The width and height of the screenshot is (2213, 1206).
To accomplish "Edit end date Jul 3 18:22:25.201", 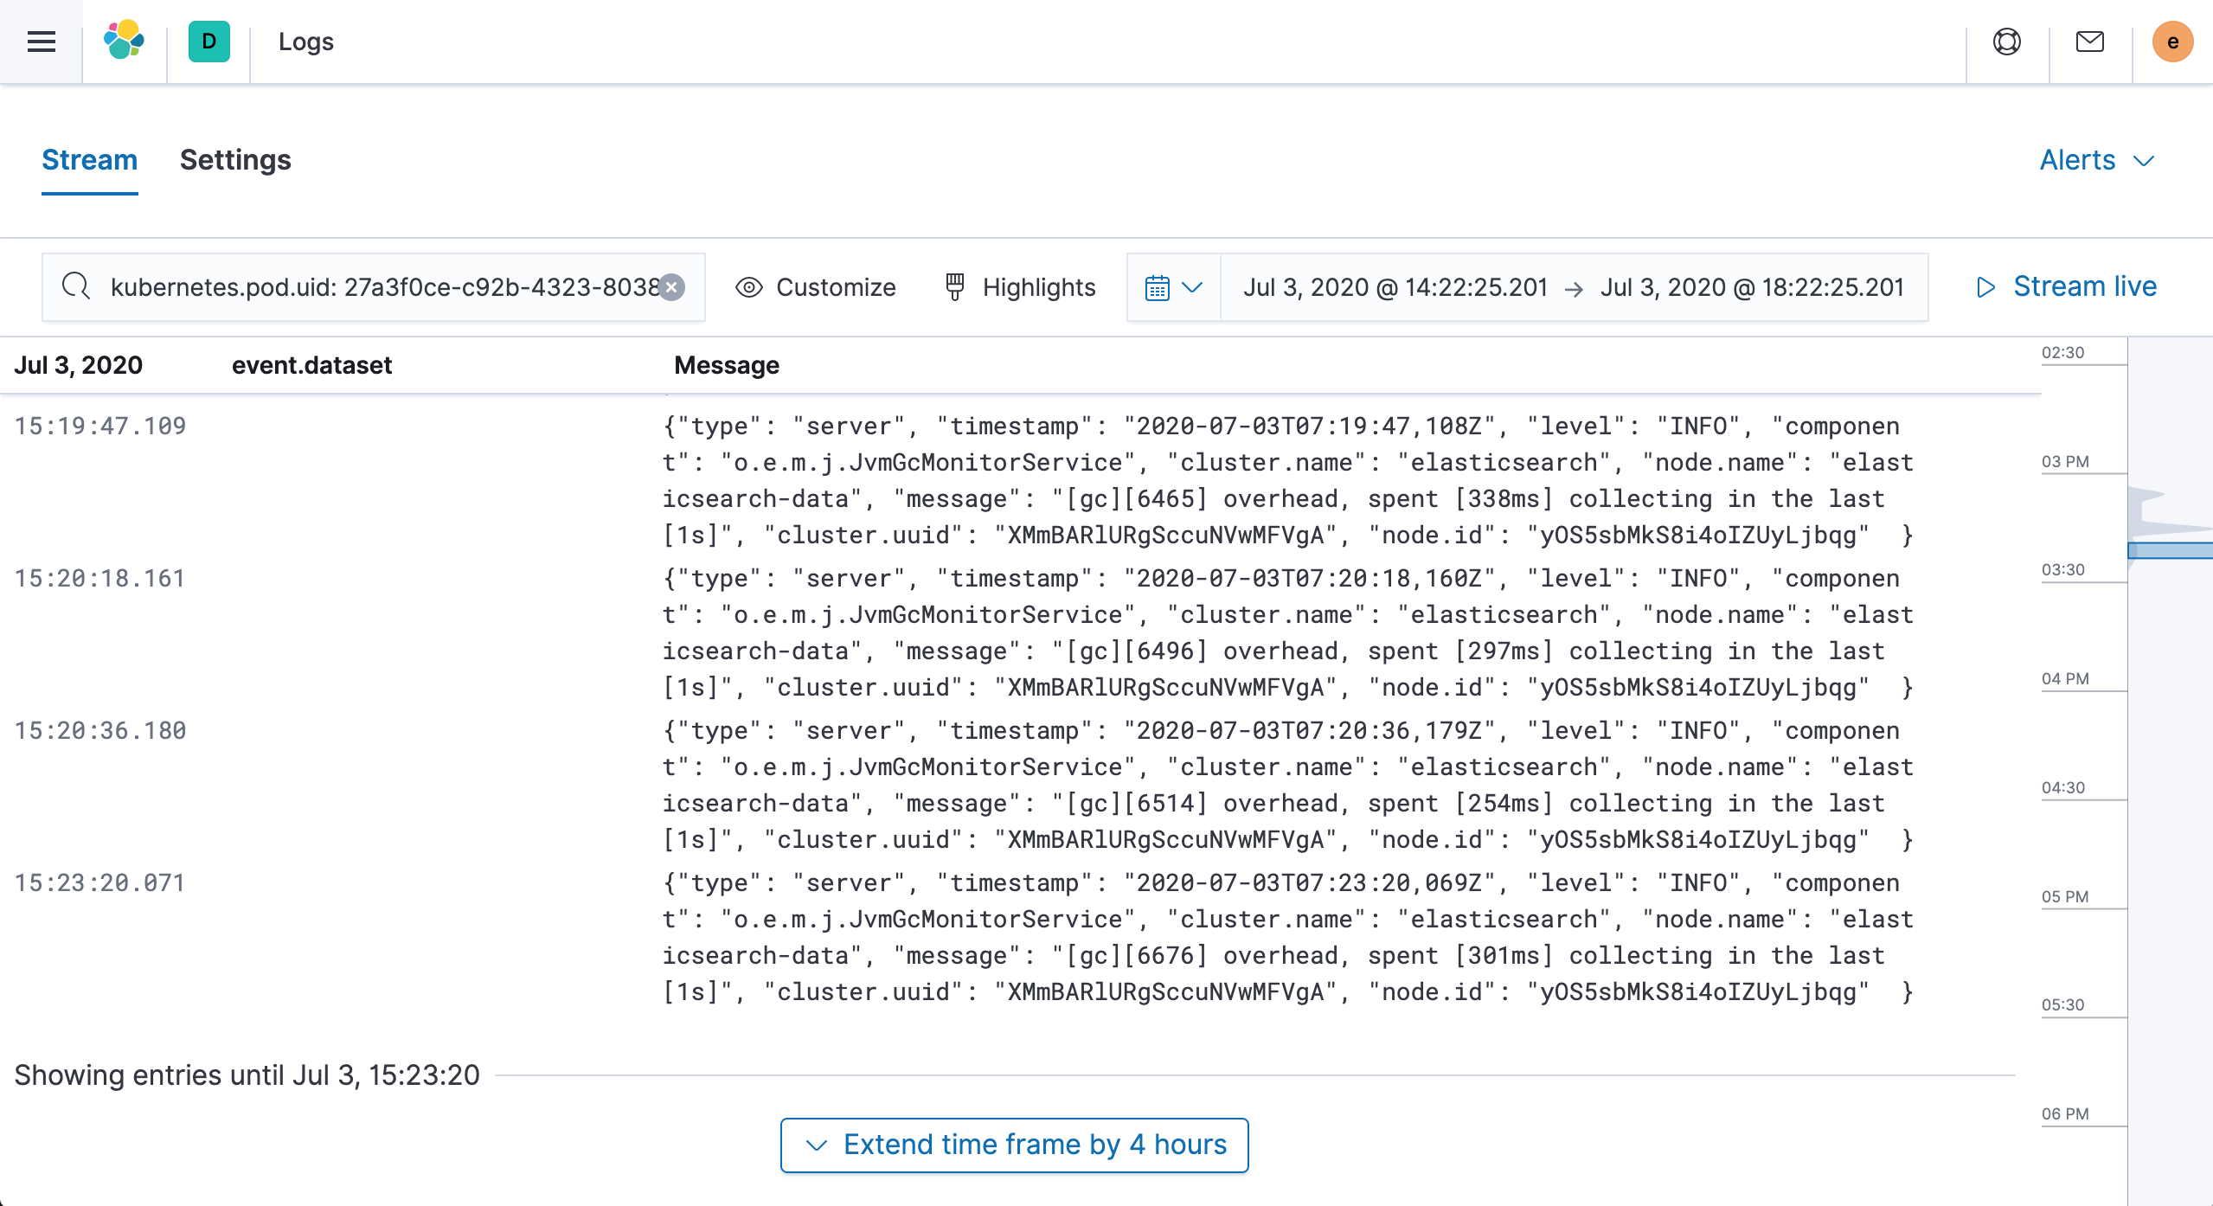I will coord(1752,287).
